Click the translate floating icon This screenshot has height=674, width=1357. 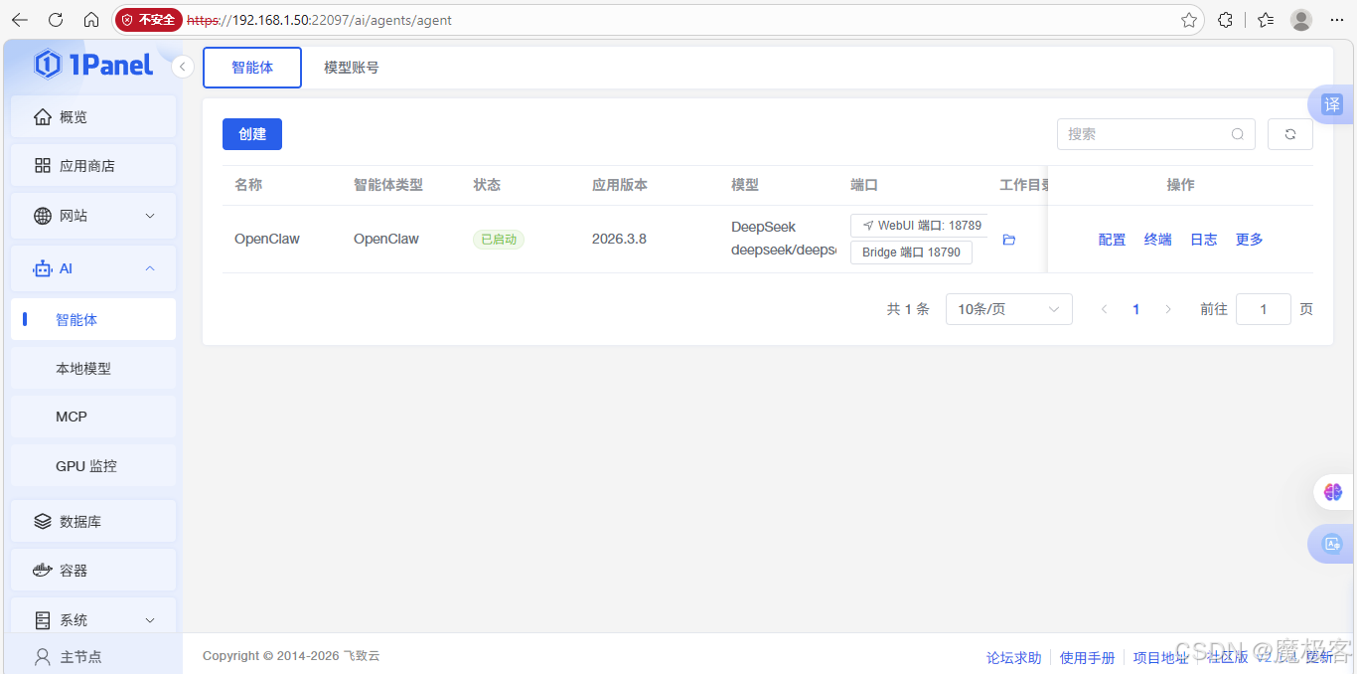click(1332, 104)
